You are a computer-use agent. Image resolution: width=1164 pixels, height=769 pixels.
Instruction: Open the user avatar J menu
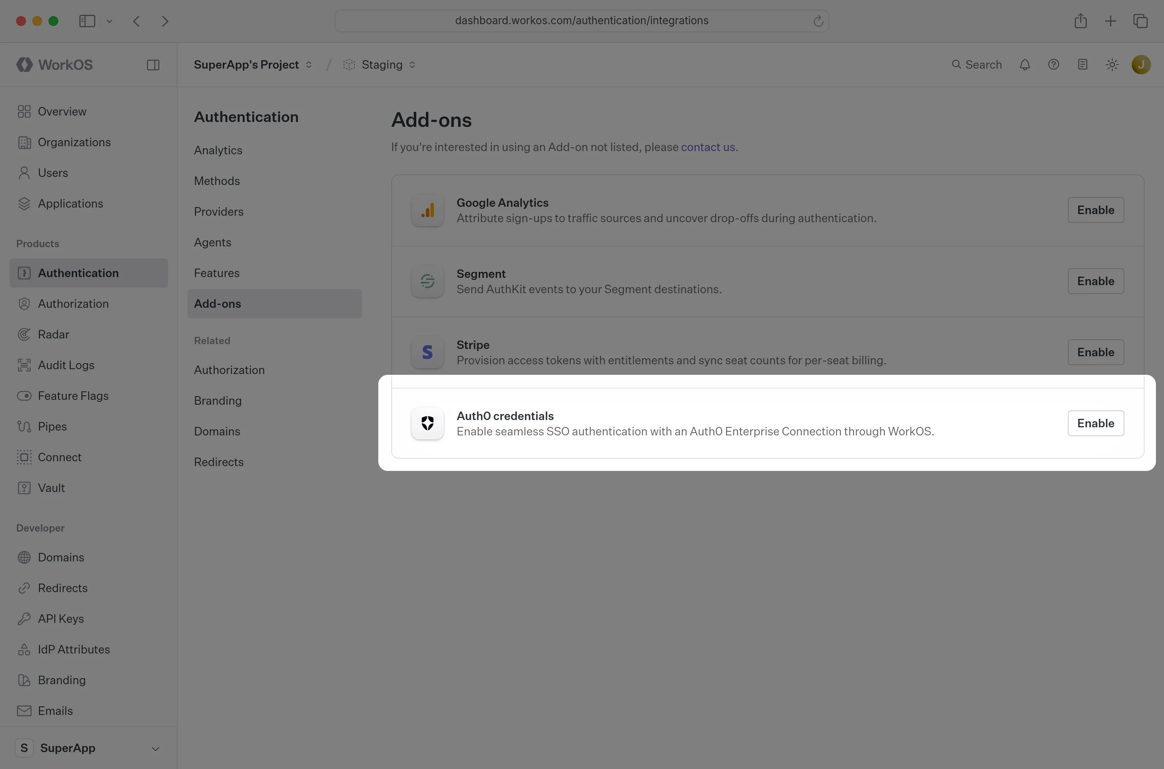[1141, 65]
